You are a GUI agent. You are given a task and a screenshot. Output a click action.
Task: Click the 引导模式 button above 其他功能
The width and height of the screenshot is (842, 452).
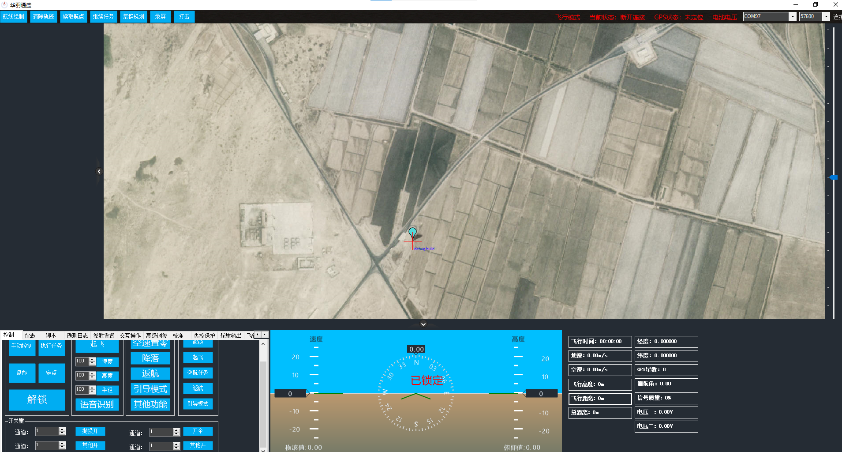point(150,389)
